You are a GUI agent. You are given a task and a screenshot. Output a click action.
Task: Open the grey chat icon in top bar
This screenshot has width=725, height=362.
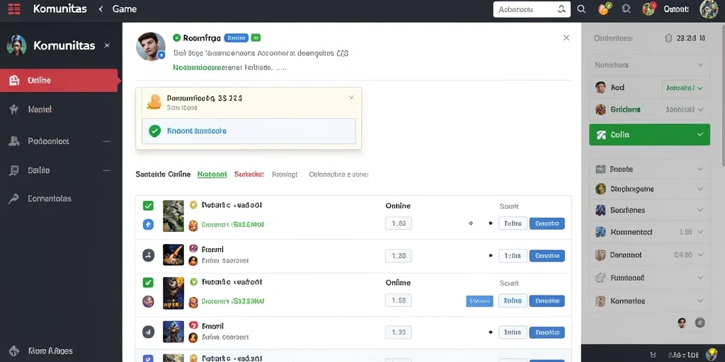[x=627, y=8]
